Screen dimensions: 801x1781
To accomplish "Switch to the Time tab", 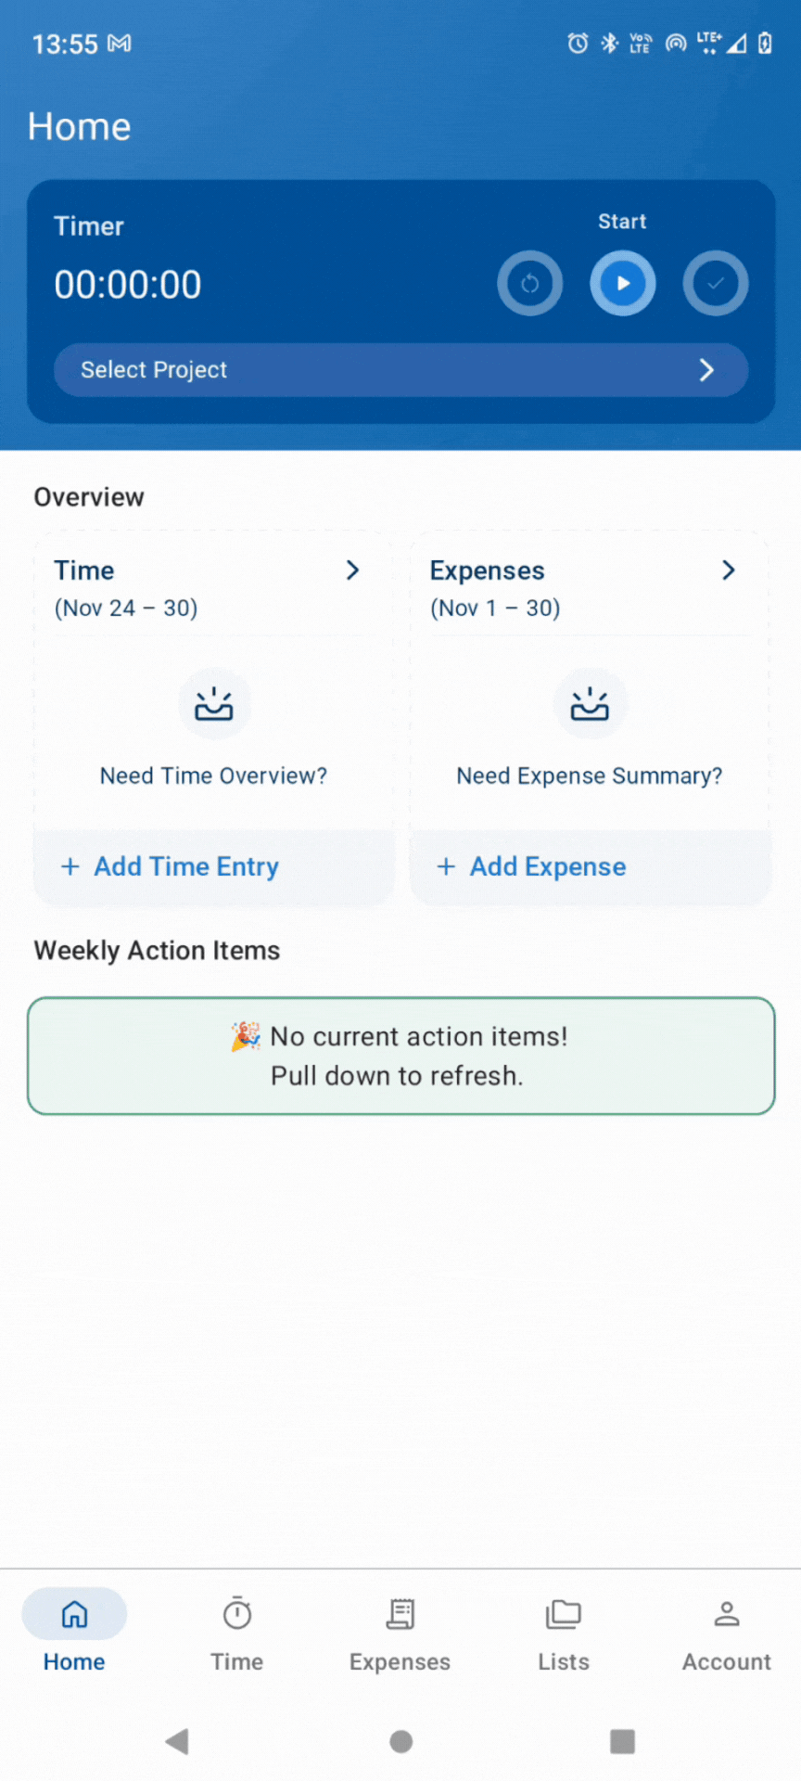I will pyautogui.click(x=237, y=1633).
